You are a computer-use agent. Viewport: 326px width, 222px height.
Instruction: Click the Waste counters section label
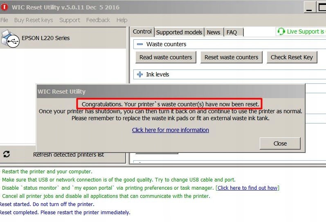166,44
